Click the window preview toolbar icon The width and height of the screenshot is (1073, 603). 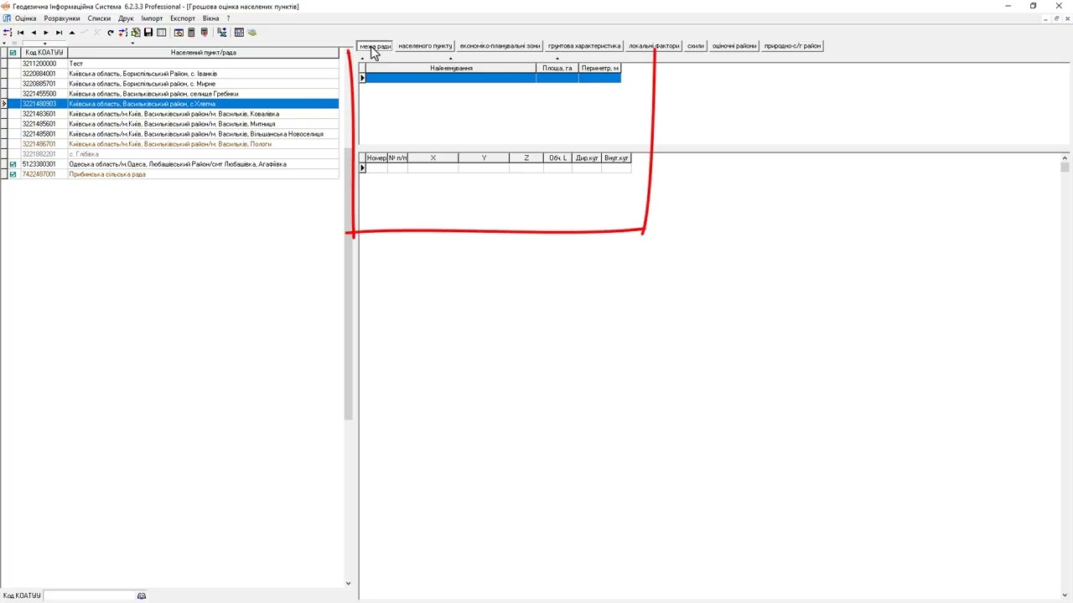tap(179, 33)
